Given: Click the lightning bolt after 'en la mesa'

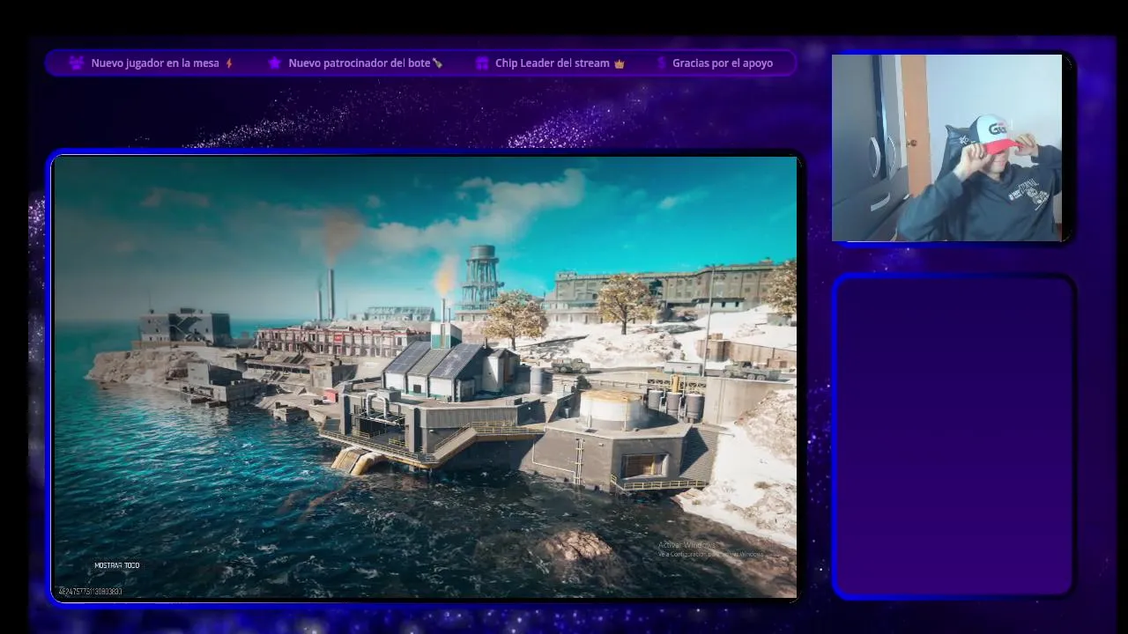Looking at the screenshot, I should [x=229, y=63].
